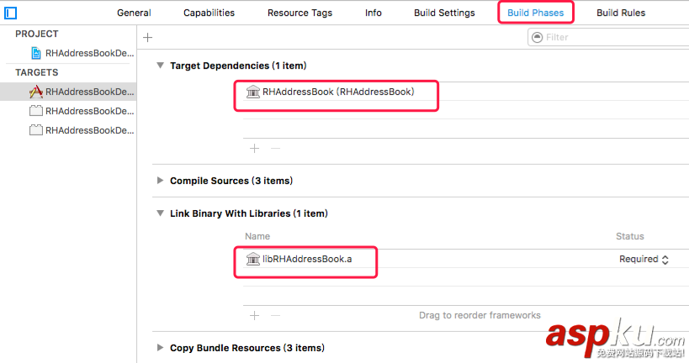Toggle the project navigator sidebar icon
Image resolution: width=689 pixels, height=363 pixels.
click(10, 13)
